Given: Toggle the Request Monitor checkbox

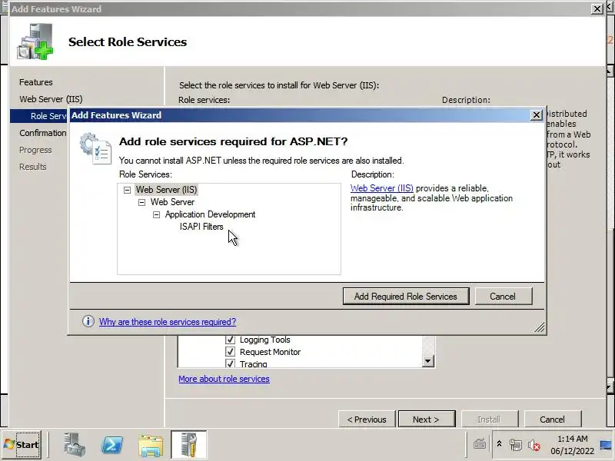Looking at the screenshot, I should coord(230,352).
